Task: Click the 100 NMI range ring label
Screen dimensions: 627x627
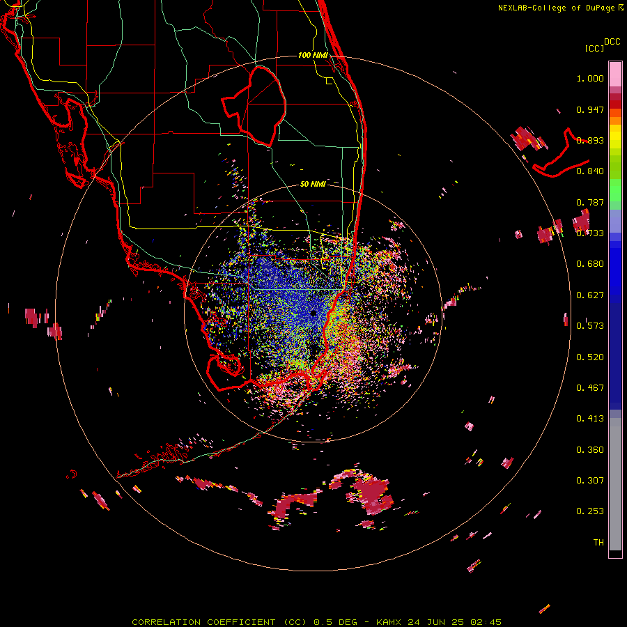Action: (313, 55)
